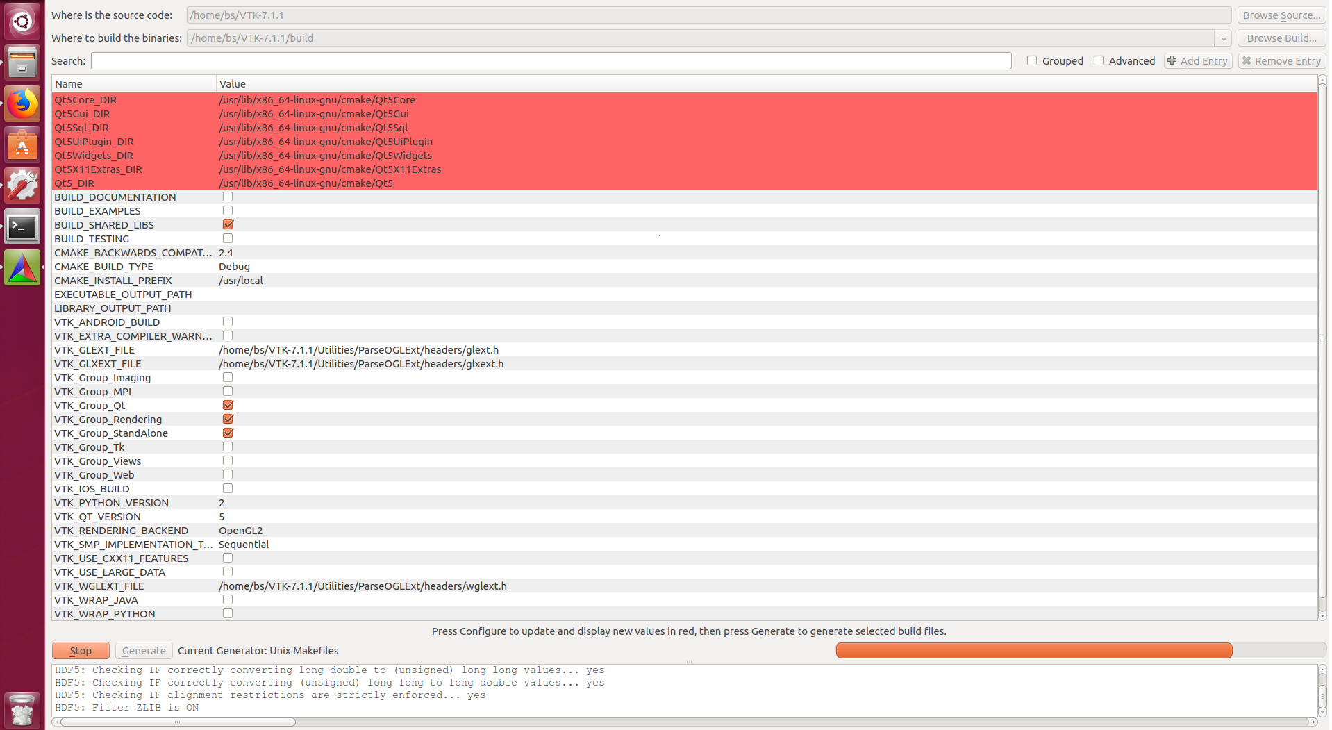This screenshot has height=730, width=1332.
Task: Expand the build binaries path dropdown
Action: pos(1223,38)
